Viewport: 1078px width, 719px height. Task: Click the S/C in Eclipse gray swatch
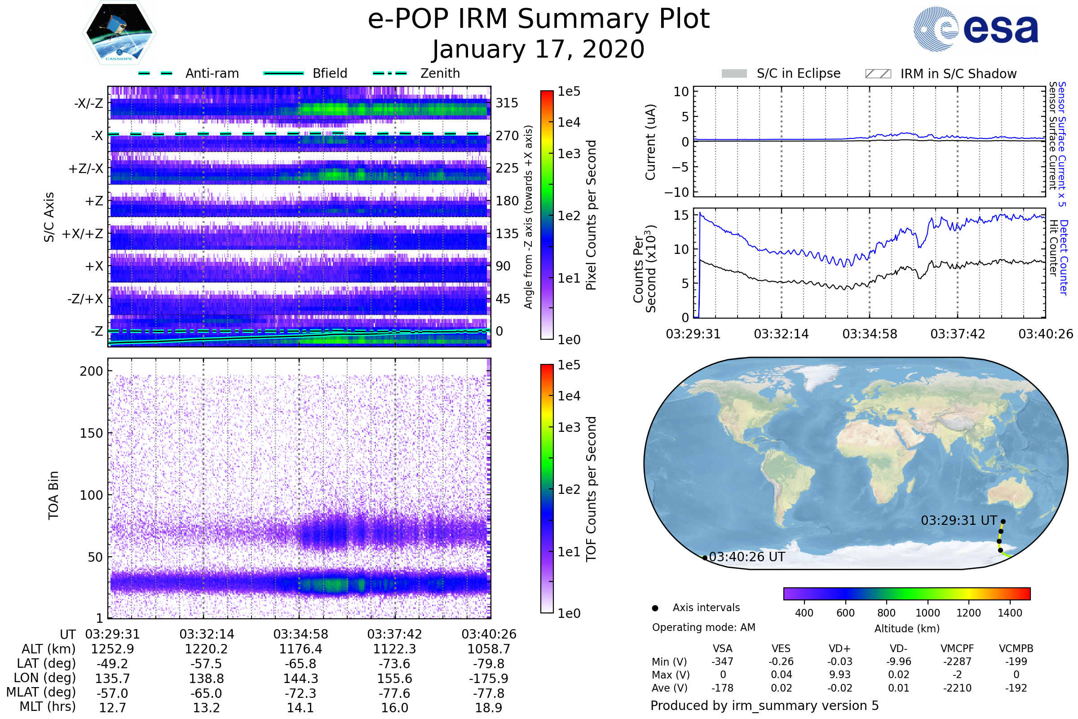(x=734, y=74)
